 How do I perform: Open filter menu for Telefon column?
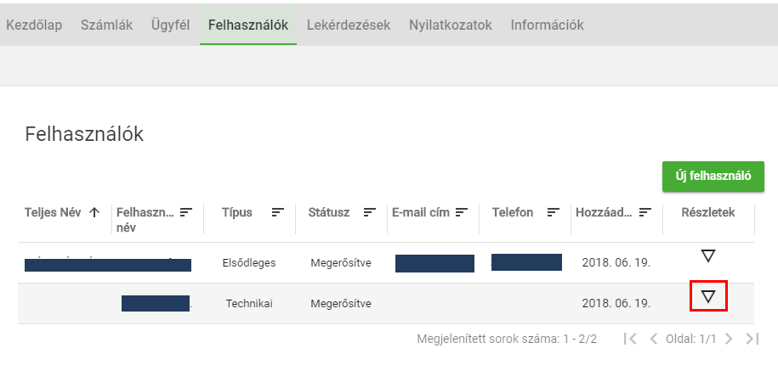point(554,212)
